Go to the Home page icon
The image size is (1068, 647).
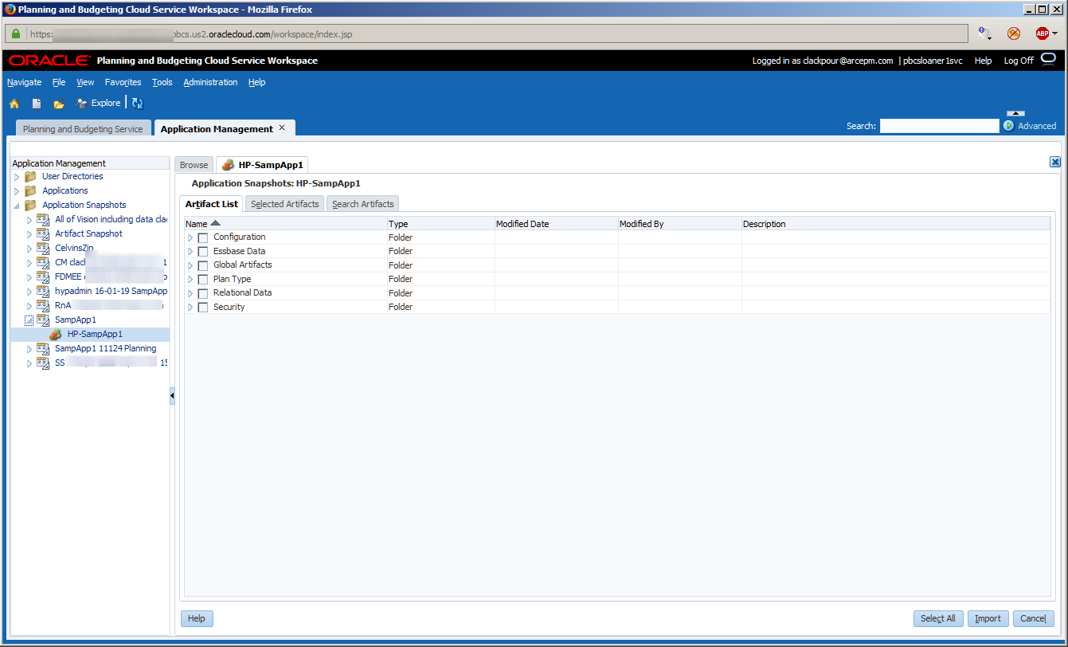[14, 104]
